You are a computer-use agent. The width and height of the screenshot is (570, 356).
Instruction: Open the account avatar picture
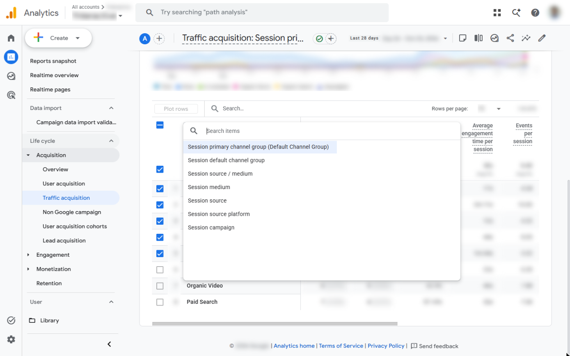(555, 12)
